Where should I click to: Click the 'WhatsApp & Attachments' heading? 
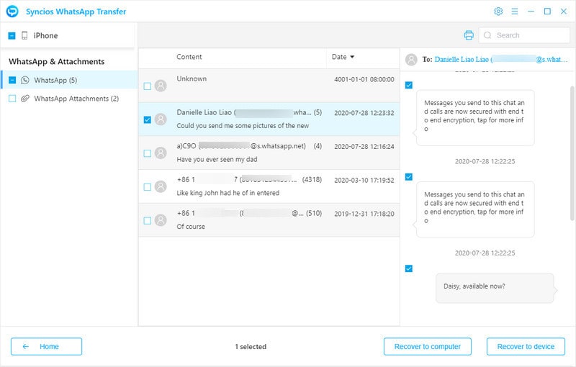tap(57, 62)
